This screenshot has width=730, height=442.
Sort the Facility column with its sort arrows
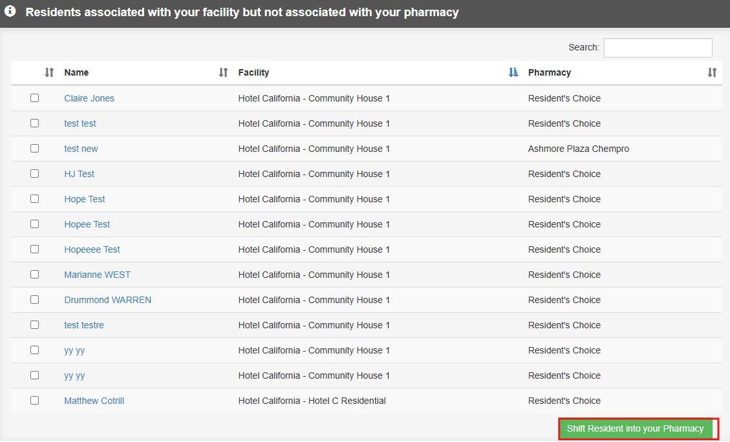tap(513, 72)
